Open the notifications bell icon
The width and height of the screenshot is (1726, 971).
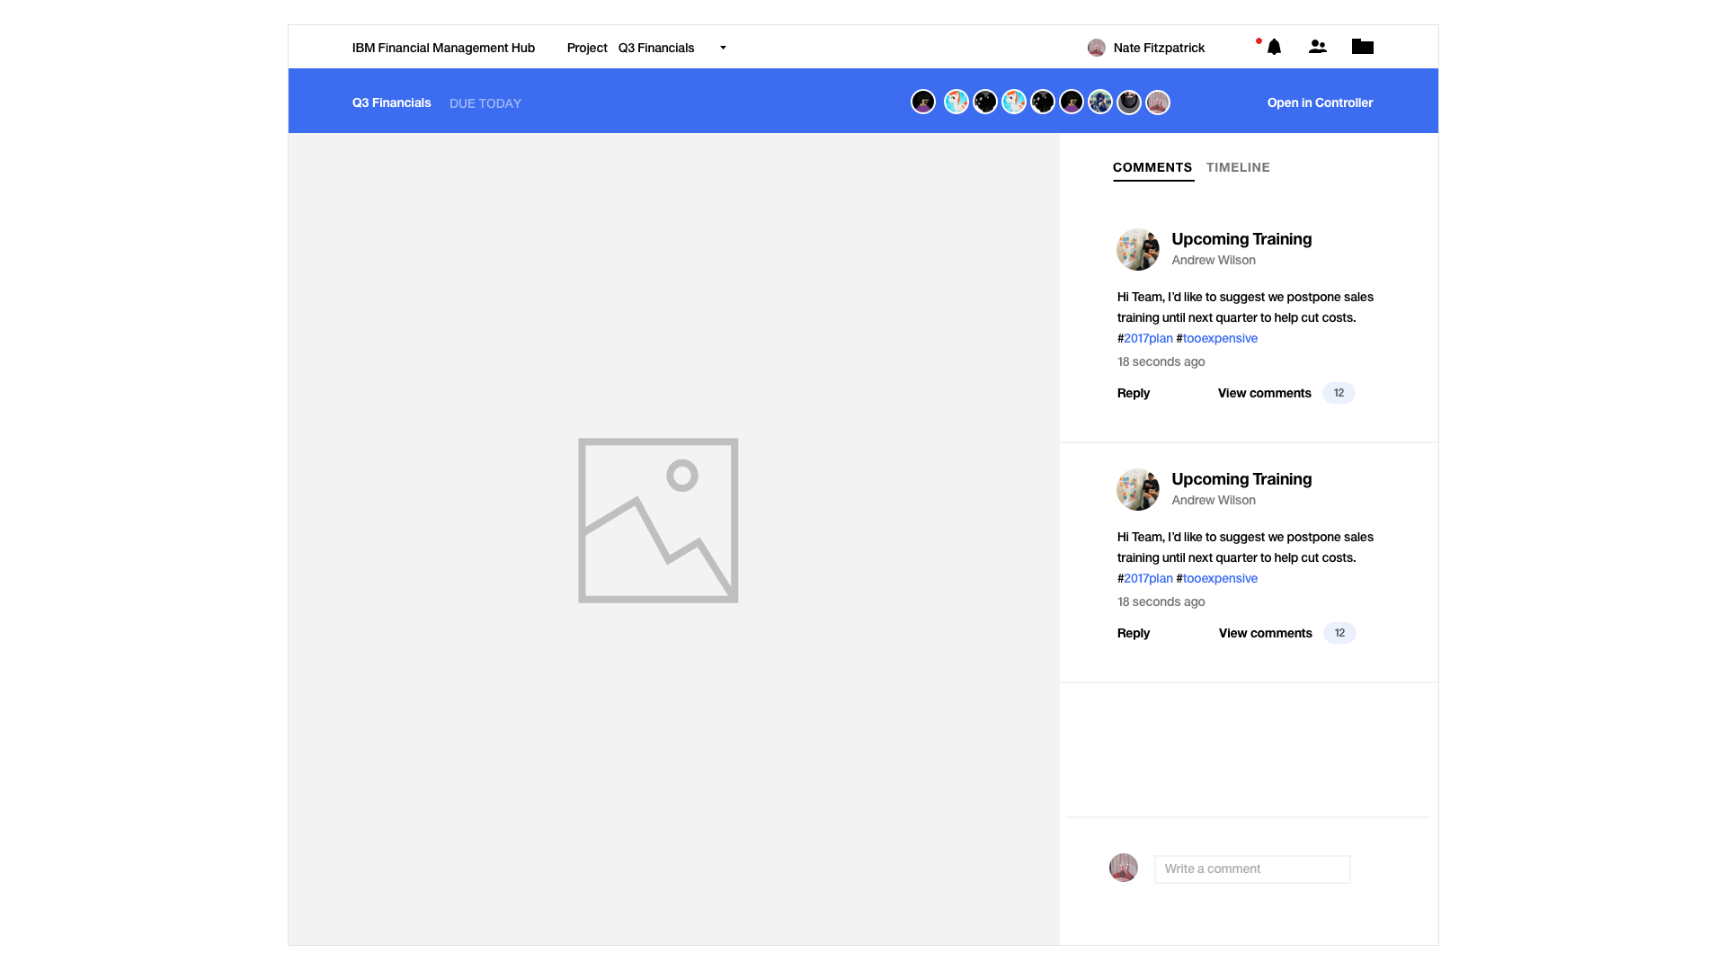point(1274,47)
